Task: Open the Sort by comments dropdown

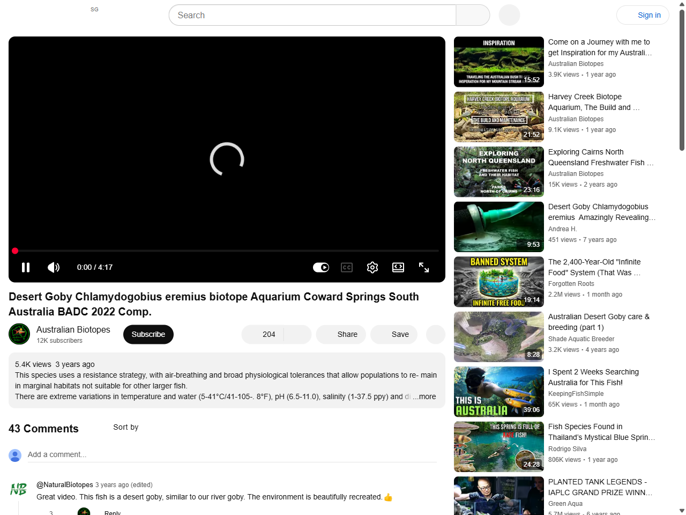Action: [125, 427]
